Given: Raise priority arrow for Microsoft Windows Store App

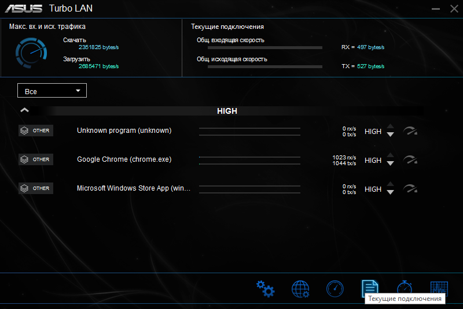Looking at the screenshot, I should pos(390,184).
